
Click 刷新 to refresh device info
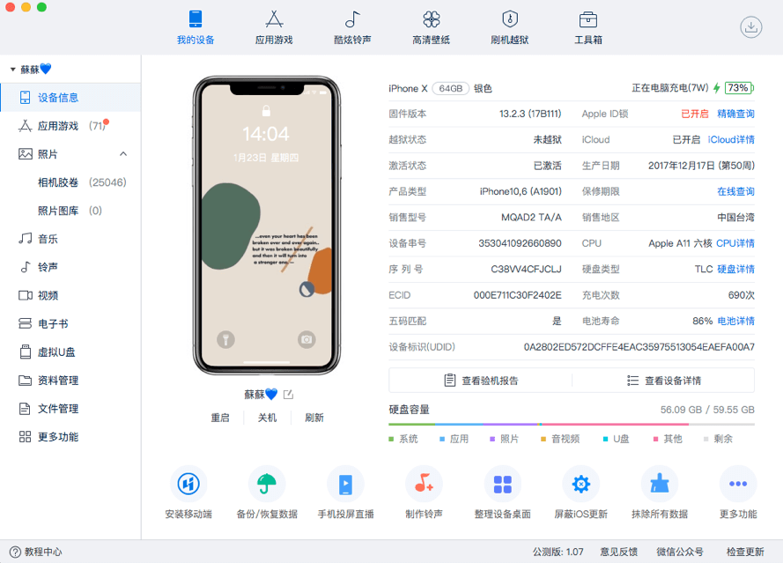click(314, 418)
